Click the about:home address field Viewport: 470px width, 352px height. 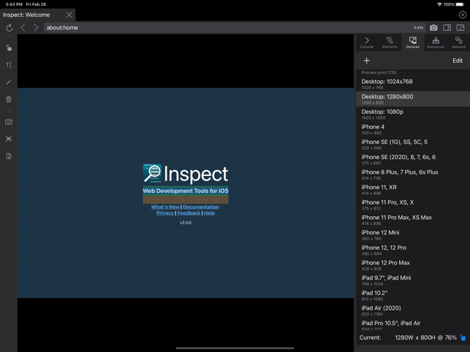pyautogui.click(x=235, y=28)
